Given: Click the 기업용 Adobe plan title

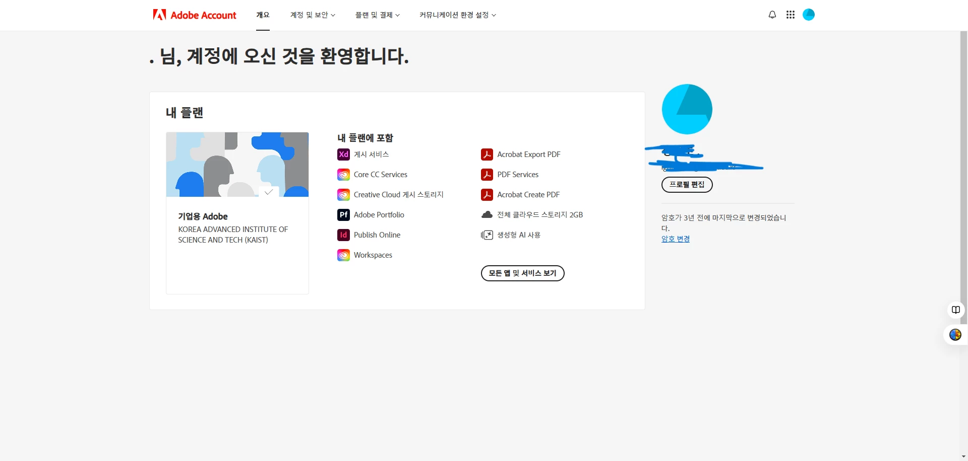Looking at the screenshot, I should (203, 216).
